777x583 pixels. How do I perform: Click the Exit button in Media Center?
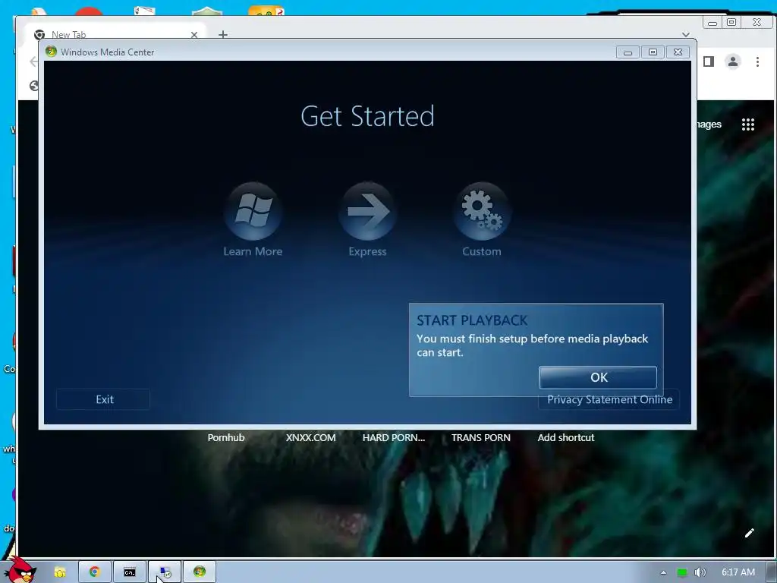click(x=103, y=399)
